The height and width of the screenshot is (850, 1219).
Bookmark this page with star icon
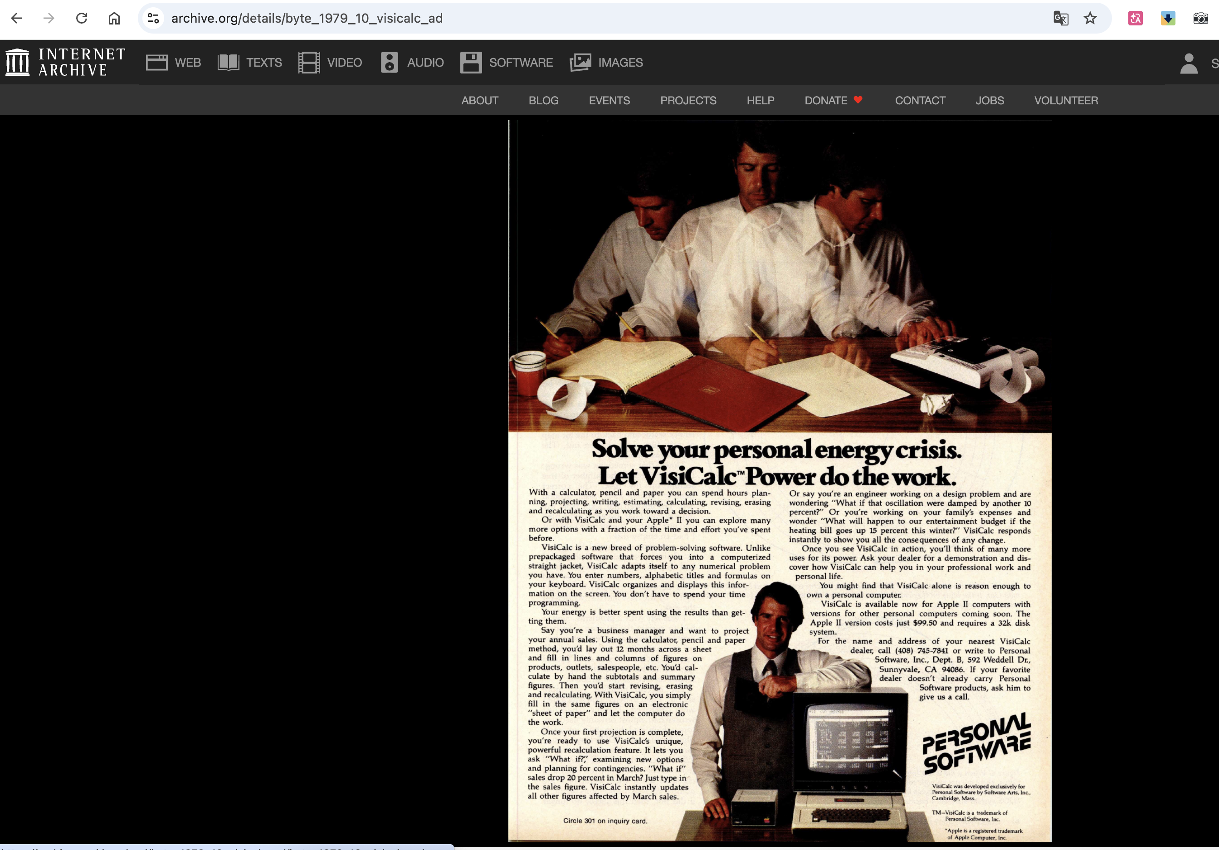coord(1090,18)
